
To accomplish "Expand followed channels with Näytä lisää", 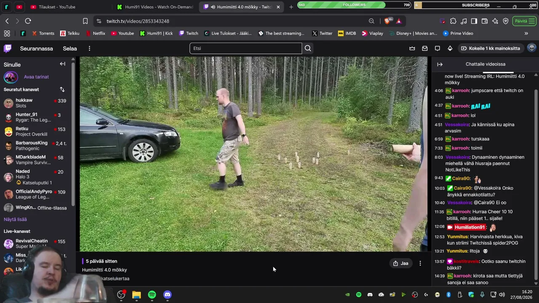I will pyautogui.click(x=15, y=219).
